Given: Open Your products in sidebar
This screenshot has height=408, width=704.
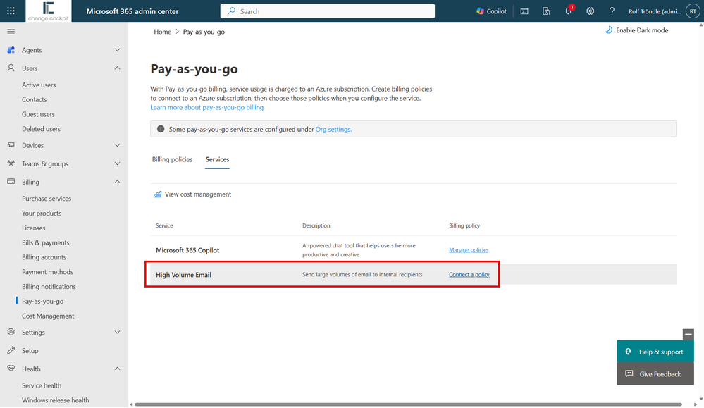Looking at the screenshot, I should click(42, 214).
